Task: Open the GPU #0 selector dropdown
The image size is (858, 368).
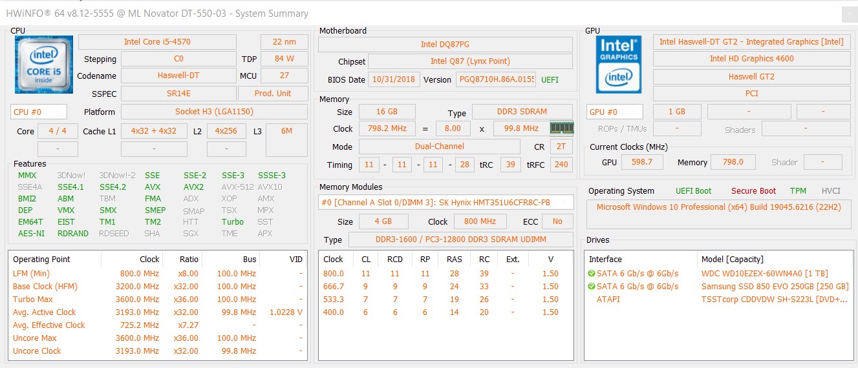Action: [615, 112]
